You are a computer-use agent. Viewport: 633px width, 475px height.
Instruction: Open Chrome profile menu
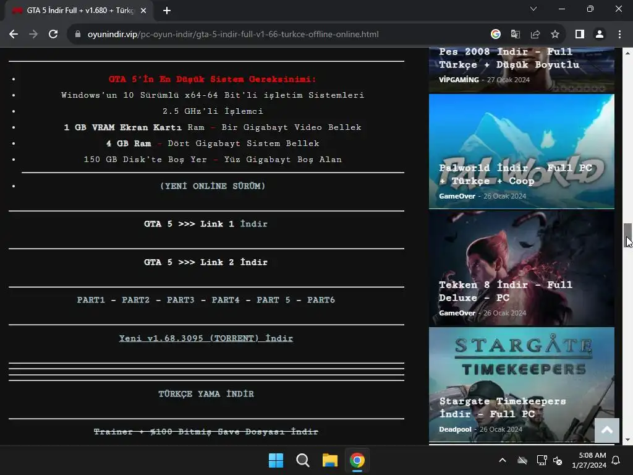click(600, 35)
